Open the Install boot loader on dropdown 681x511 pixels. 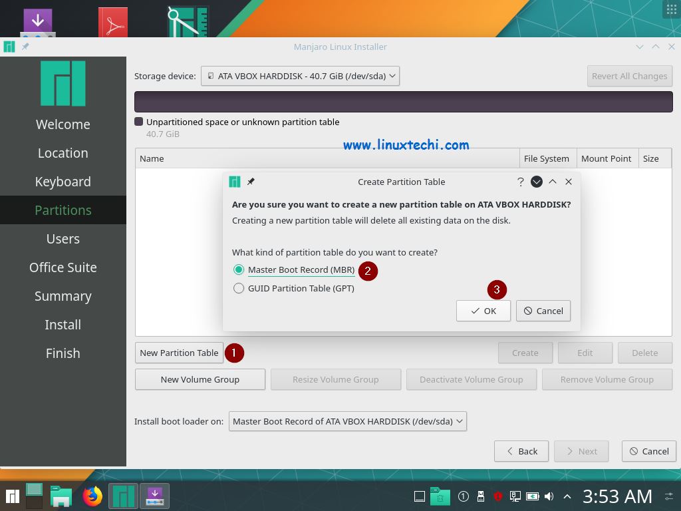point(348,421)
